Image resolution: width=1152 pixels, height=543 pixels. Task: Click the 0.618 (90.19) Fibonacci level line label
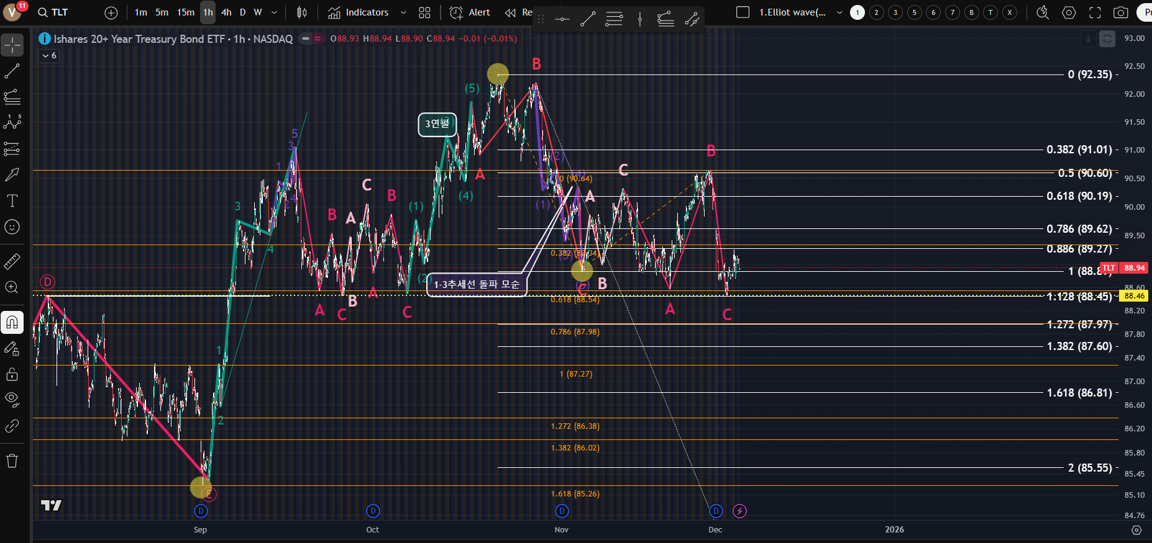coord(1079,196)
